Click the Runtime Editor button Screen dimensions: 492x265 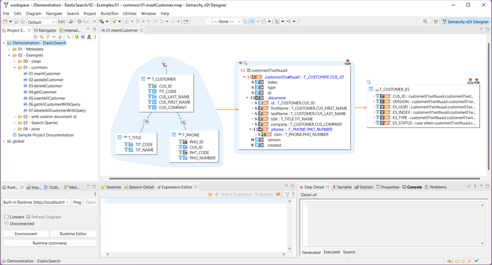click(74, 234)
